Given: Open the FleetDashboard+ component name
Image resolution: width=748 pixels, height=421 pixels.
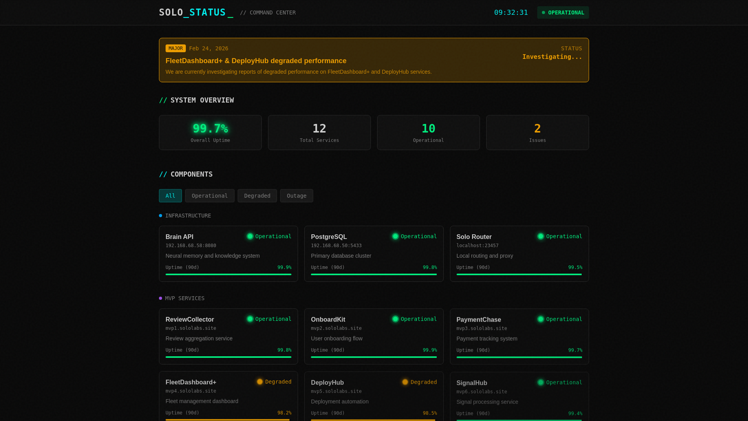Looking at the screenshot, I should pos(191,382).
